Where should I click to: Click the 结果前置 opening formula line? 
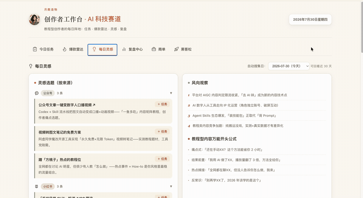pos(257,160)
